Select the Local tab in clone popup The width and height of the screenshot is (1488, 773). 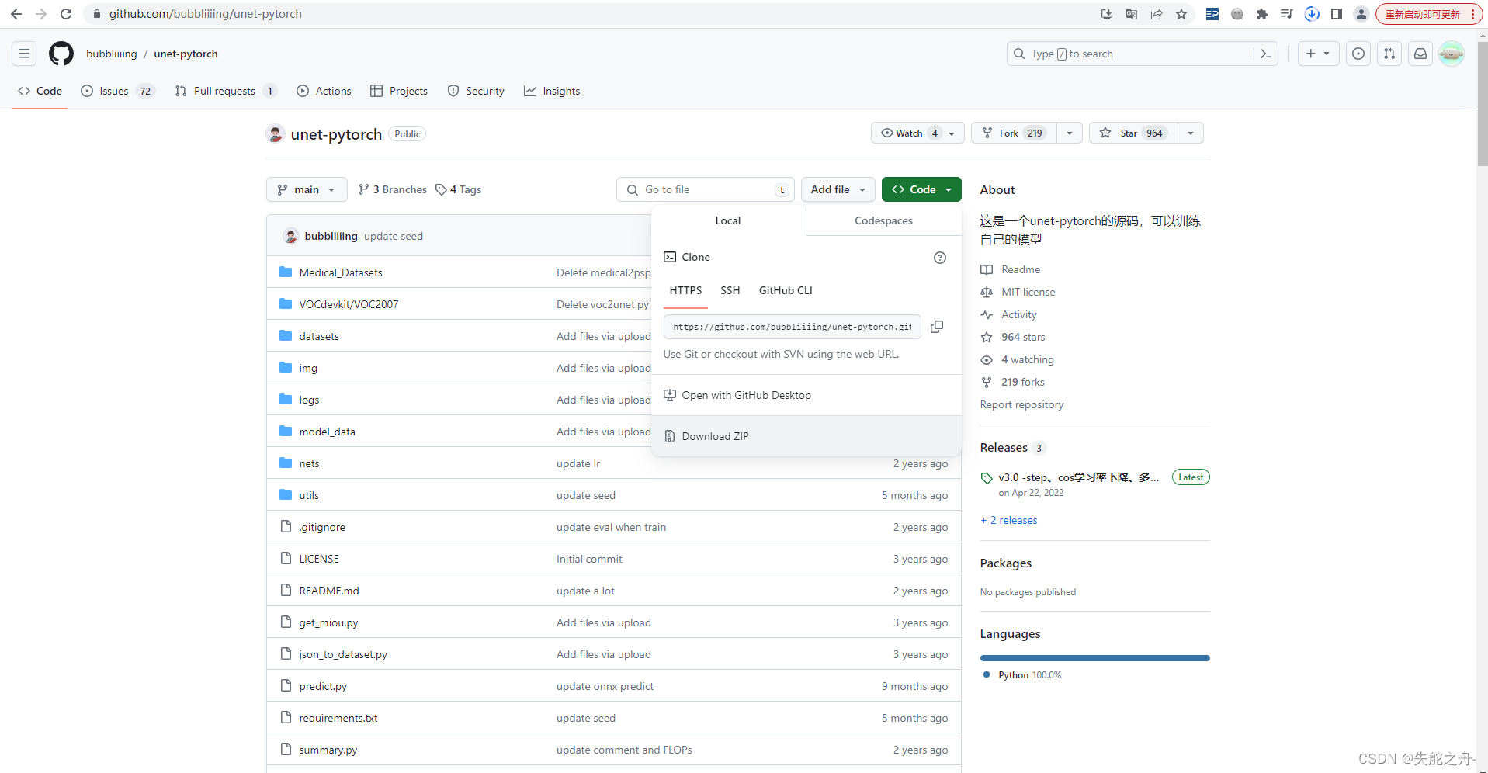click(x=728, y=220)
